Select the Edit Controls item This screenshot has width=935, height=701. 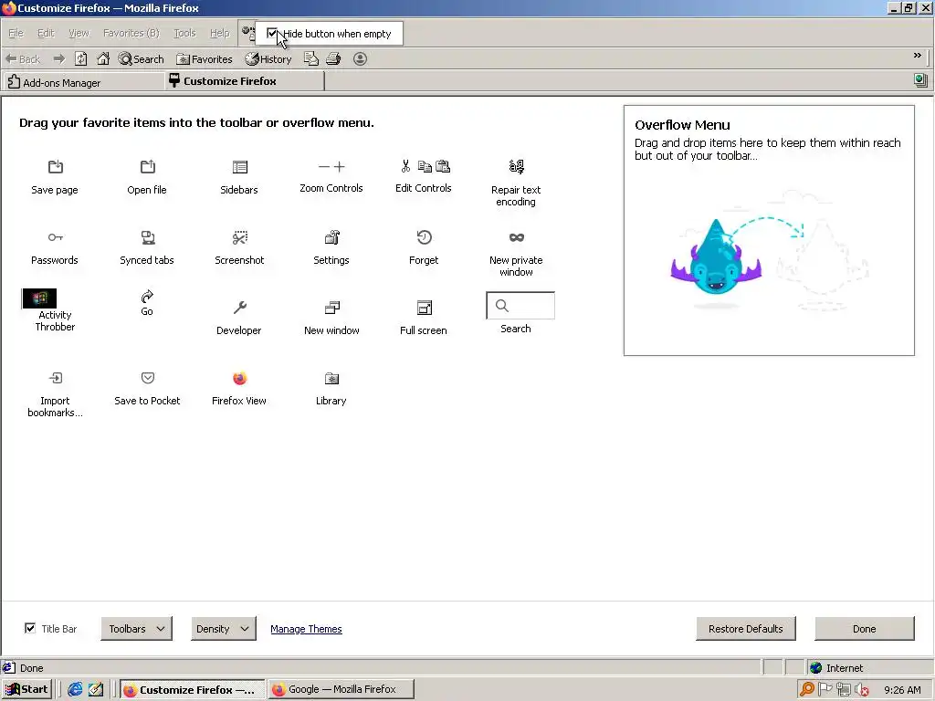pyautogui.click(x=424, y=177)
